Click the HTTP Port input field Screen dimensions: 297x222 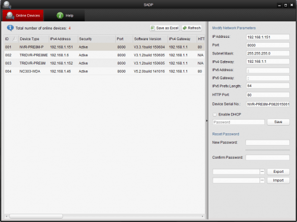coord(268,95)
